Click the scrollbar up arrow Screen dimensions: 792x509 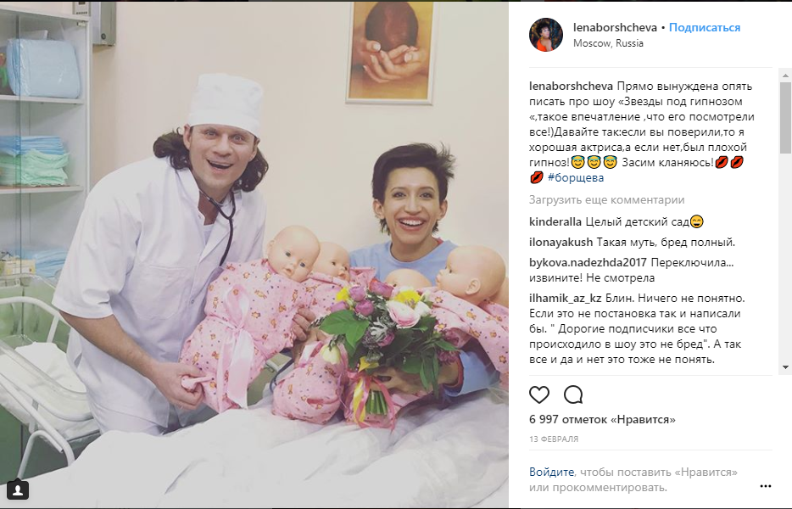point(785,76)
